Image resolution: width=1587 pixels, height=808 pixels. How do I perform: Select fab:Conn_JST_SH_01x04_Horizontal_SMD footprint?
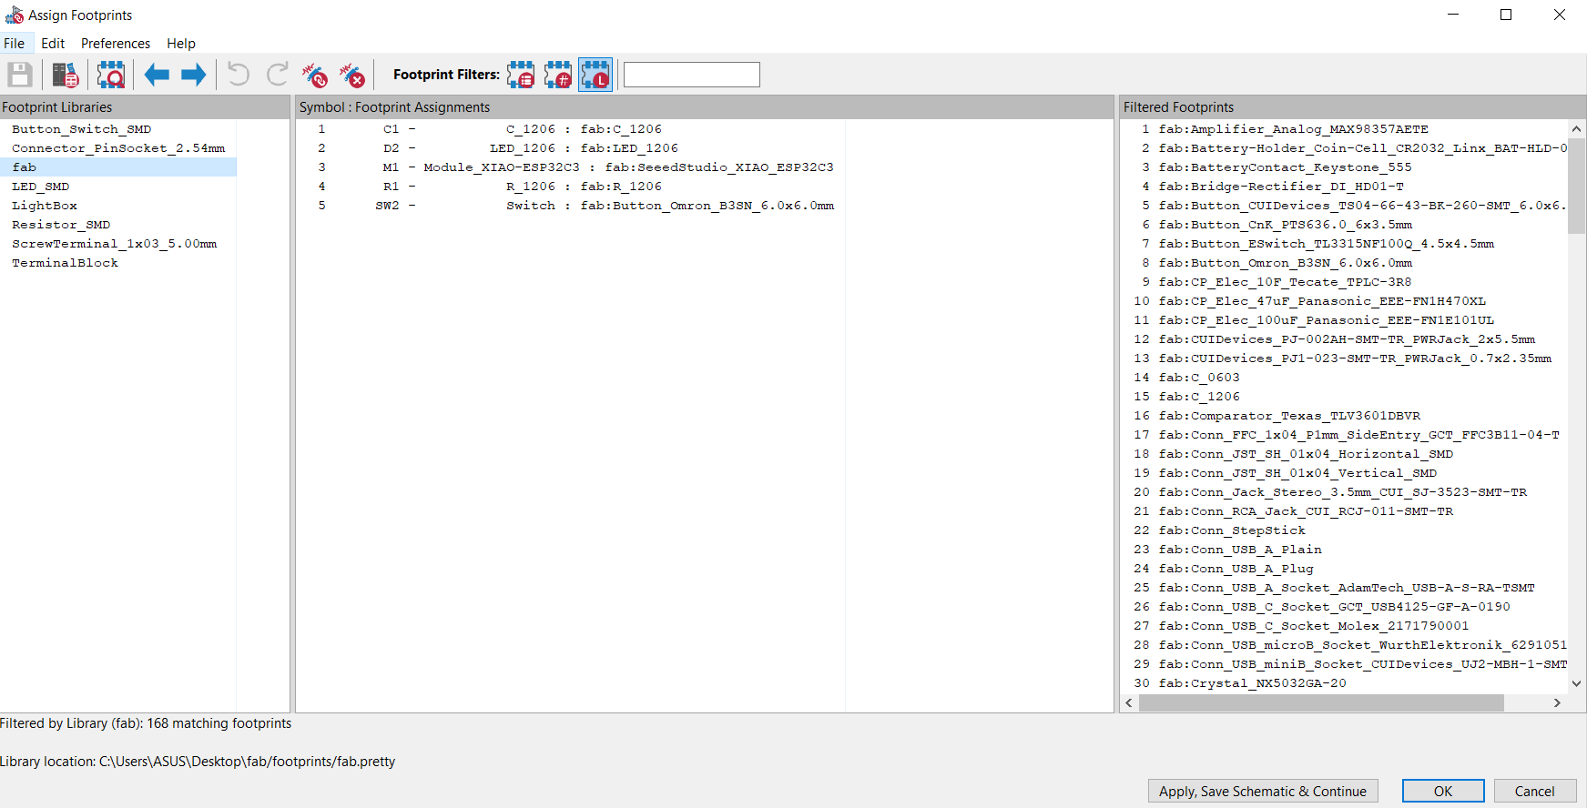click(1306, 454)
